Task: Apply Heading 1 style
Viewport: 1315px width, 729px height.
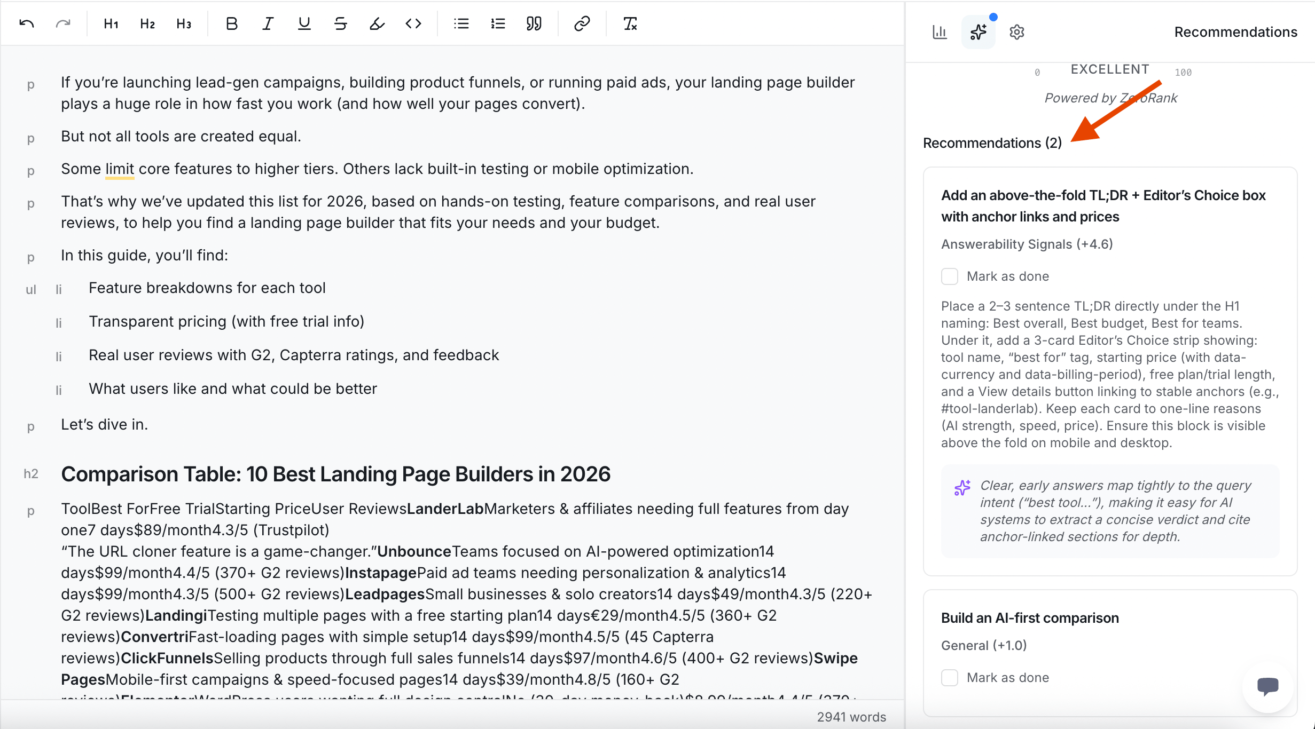Action: (111, 24)
